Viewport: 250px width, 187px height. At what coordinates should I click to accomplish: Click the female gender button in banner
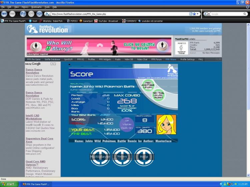pyautogui.click(x=36, y=46)
